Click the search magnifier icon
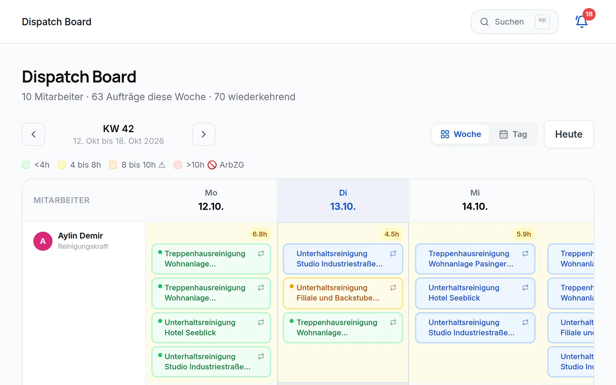 [484, 22]
